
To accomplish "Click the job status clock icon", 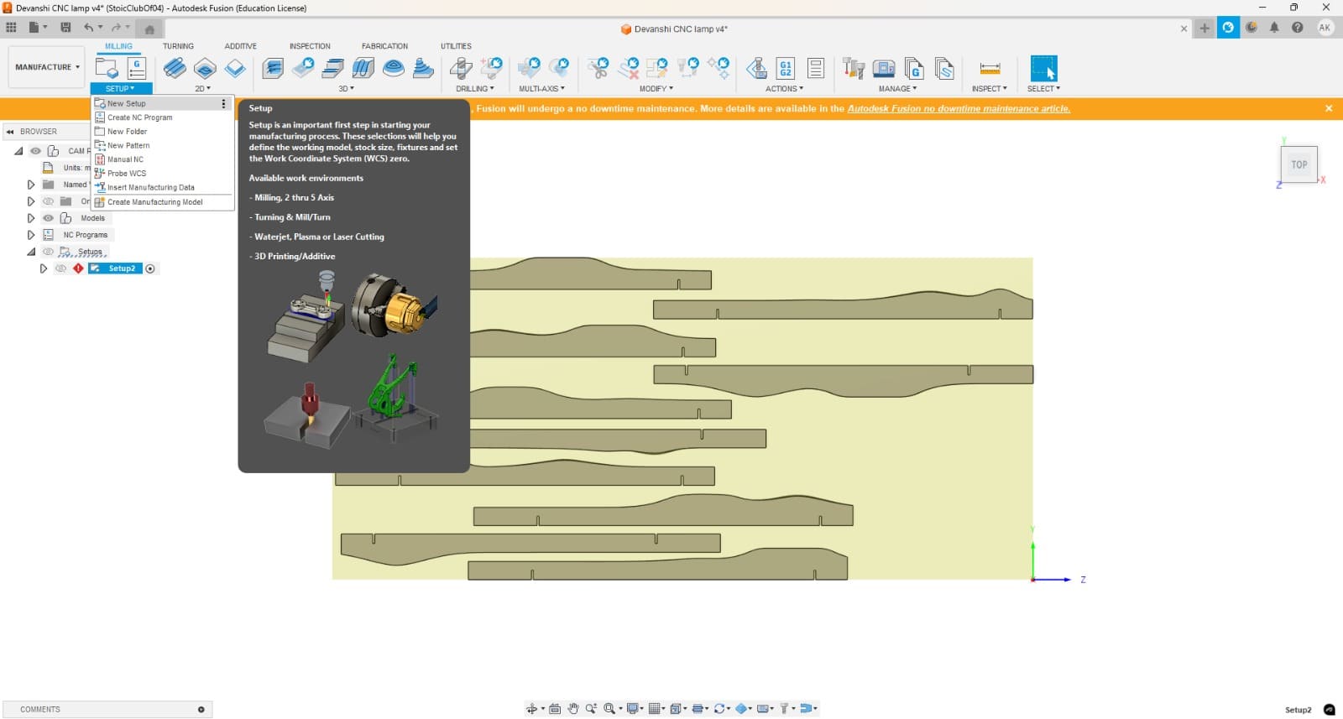I will click(1252, 28).
